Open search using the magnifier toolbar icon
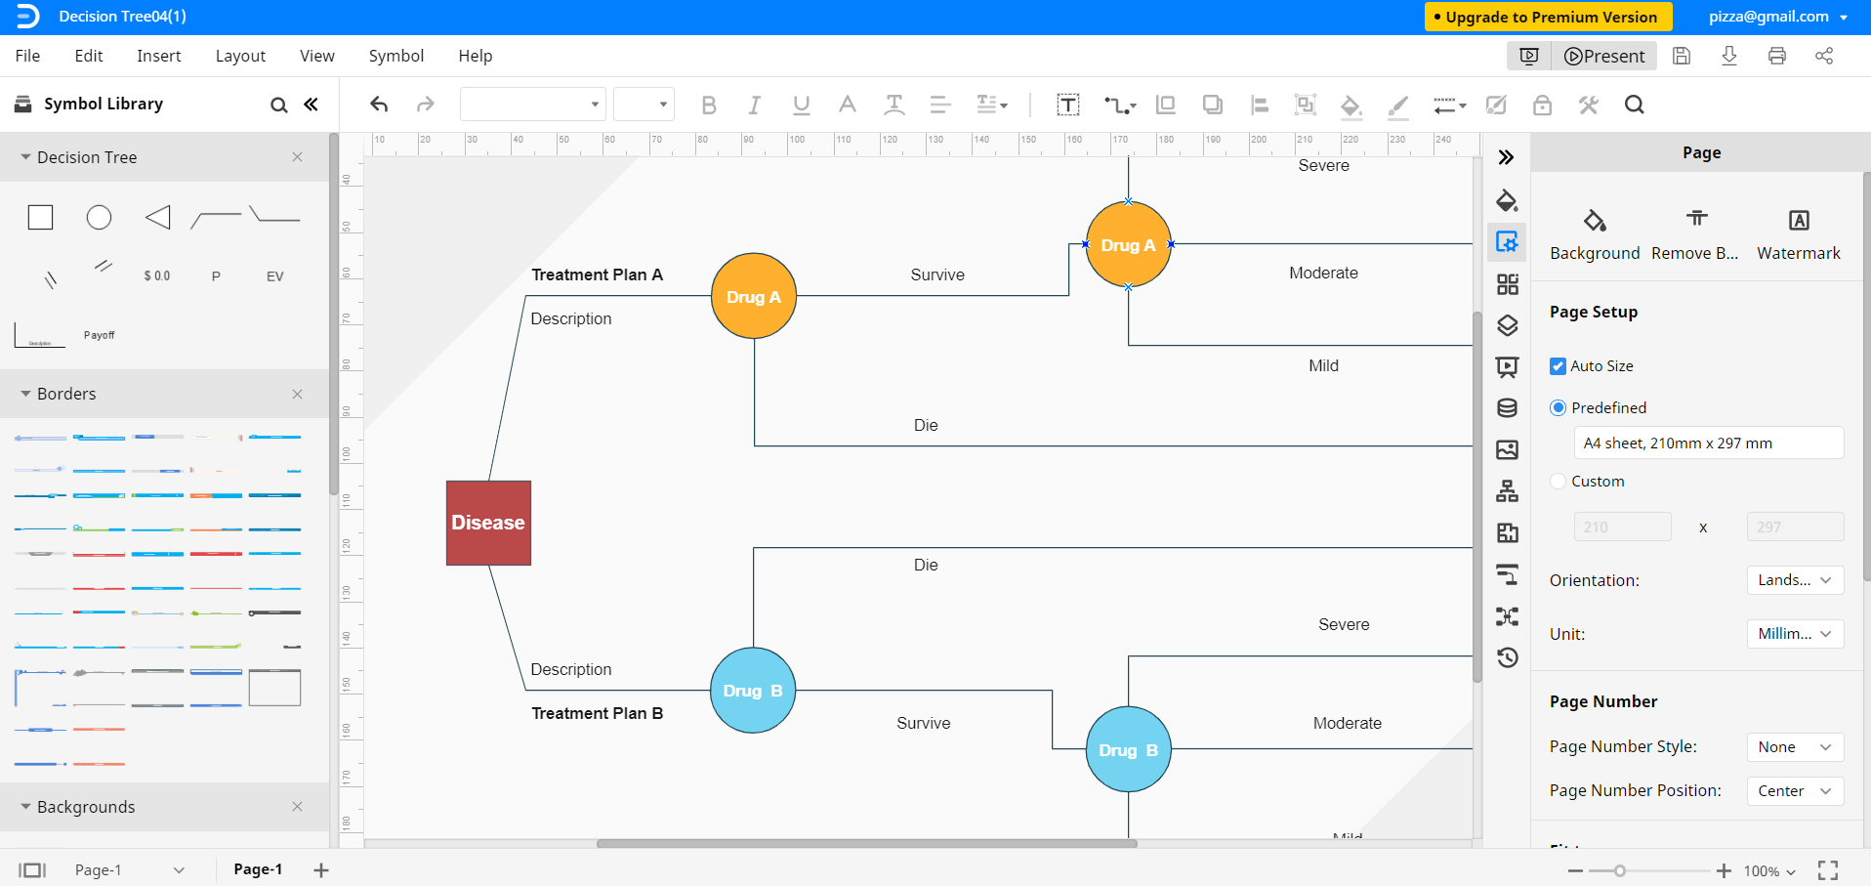Viewport: 1871px width, 886px height. click(1633, 105)
